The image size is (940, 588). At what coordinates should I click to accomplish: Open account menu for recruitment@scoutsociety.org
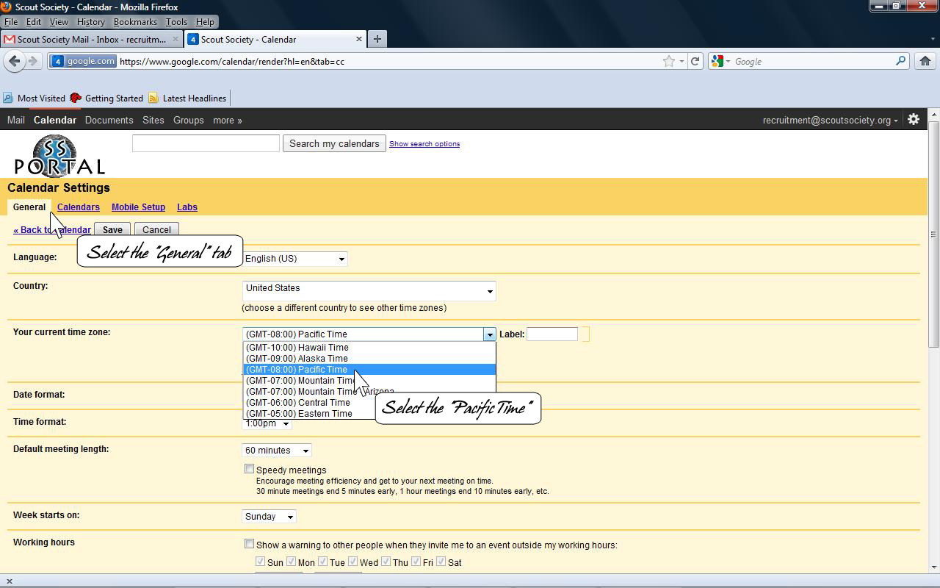(x=830, y=120)
